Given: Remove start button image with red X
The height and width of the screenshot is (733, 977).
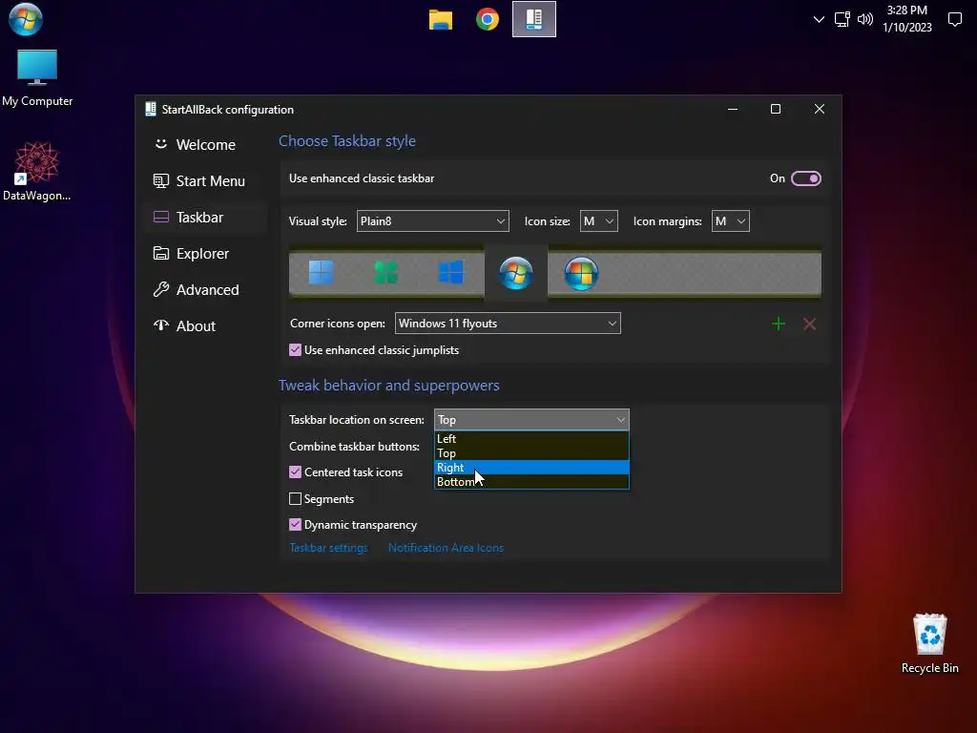Looking at the screenshot, I should click(809, 324).
